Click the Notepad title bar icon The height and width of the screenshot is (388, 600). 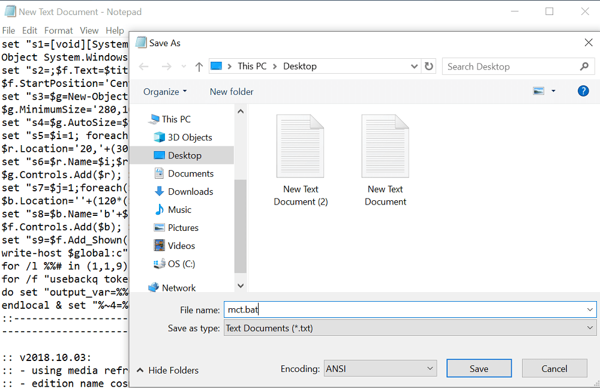(x=10, y=12)
